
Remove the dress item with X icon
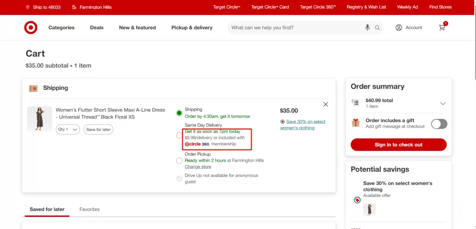(x=325, y=105)
